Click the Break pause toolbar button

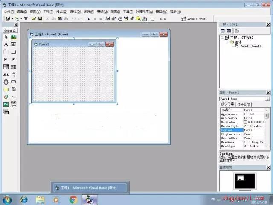95,19
